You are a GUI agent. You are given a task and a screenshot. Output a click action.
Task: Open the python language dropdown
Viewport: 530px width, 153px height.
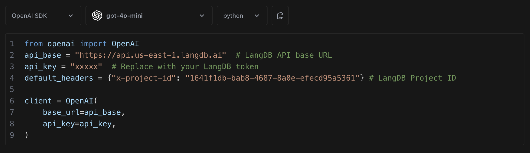click(242, 16)
